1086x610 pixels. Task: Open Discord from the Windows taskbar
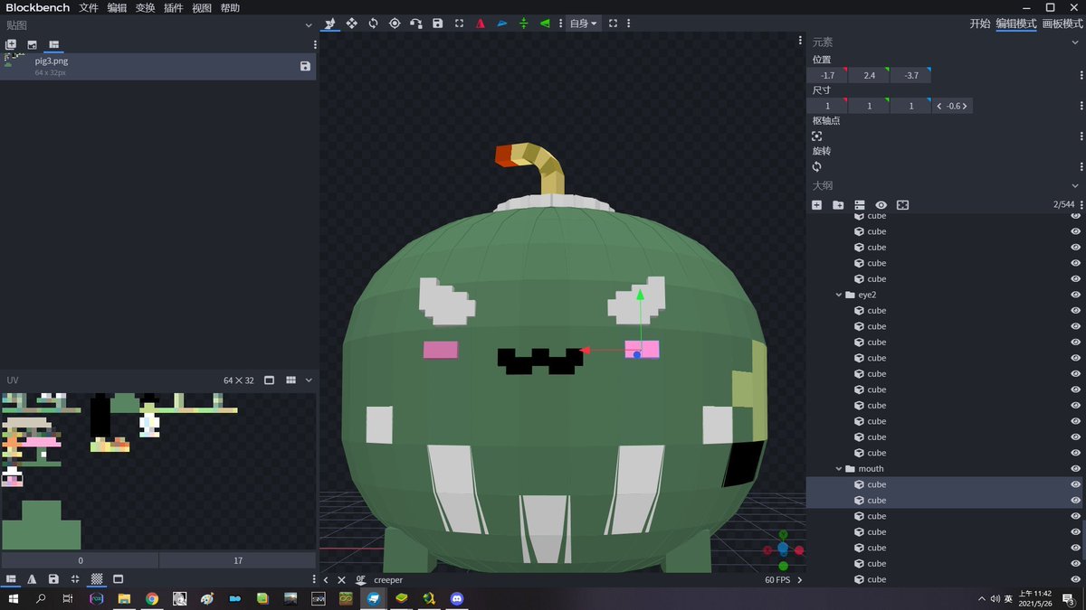point(456,598)
